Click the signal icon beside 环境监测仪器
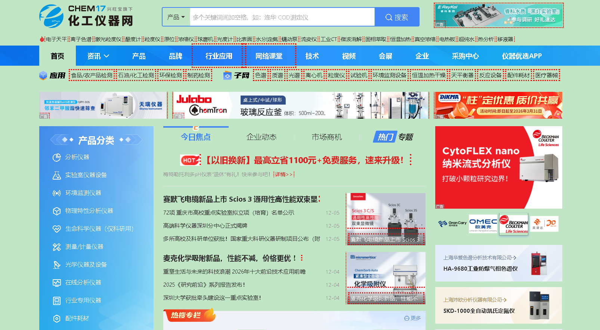 pos(57,193)
